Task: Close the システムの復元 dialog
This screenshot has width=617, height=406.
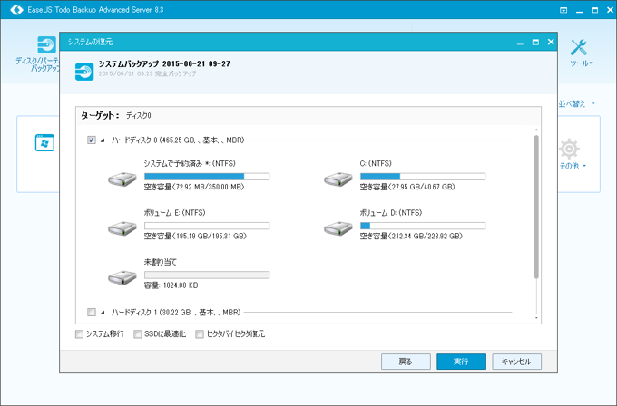Action: pyautogui.click(x=551, y=42)
